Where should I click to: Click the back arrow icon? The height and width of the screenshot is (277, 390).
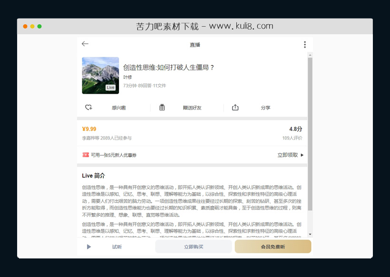pos(85,44)
